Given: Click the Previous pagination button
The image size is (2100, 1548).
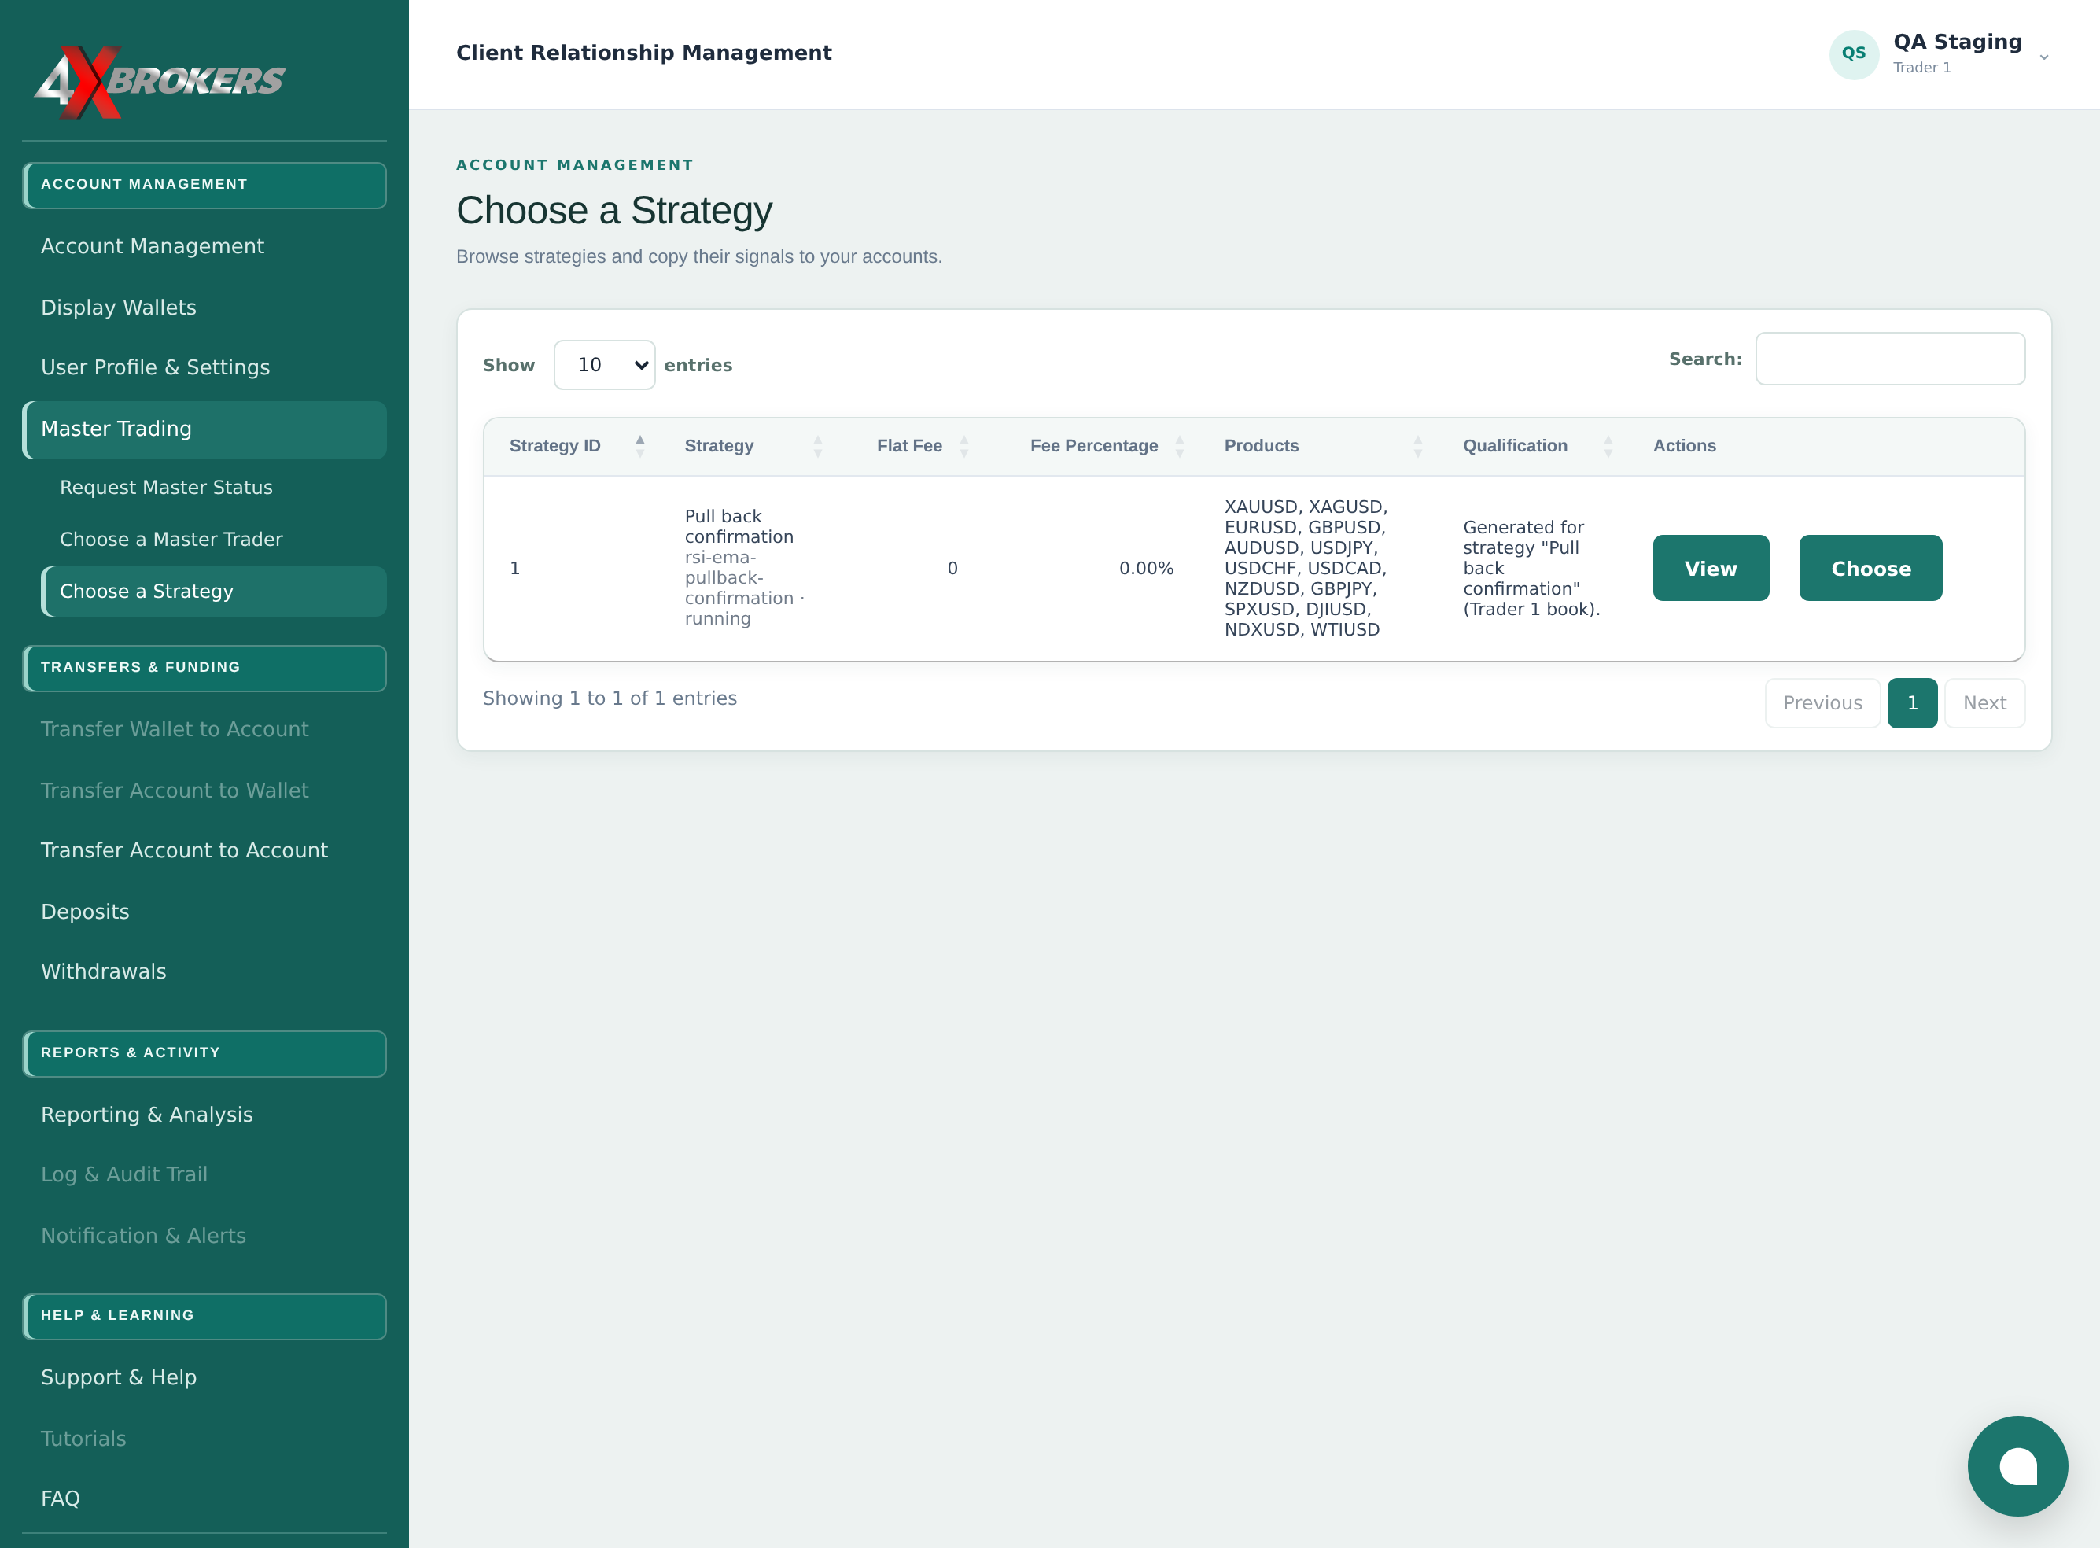Looking at the screenshot, I should point(1822,702).
